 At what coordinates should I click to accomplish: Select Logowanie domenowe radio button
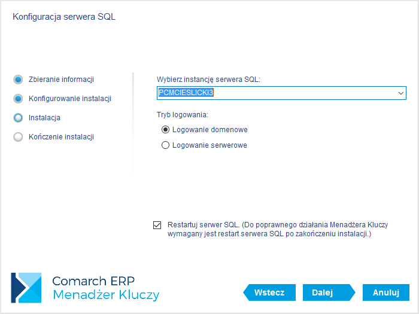[165, 130]
